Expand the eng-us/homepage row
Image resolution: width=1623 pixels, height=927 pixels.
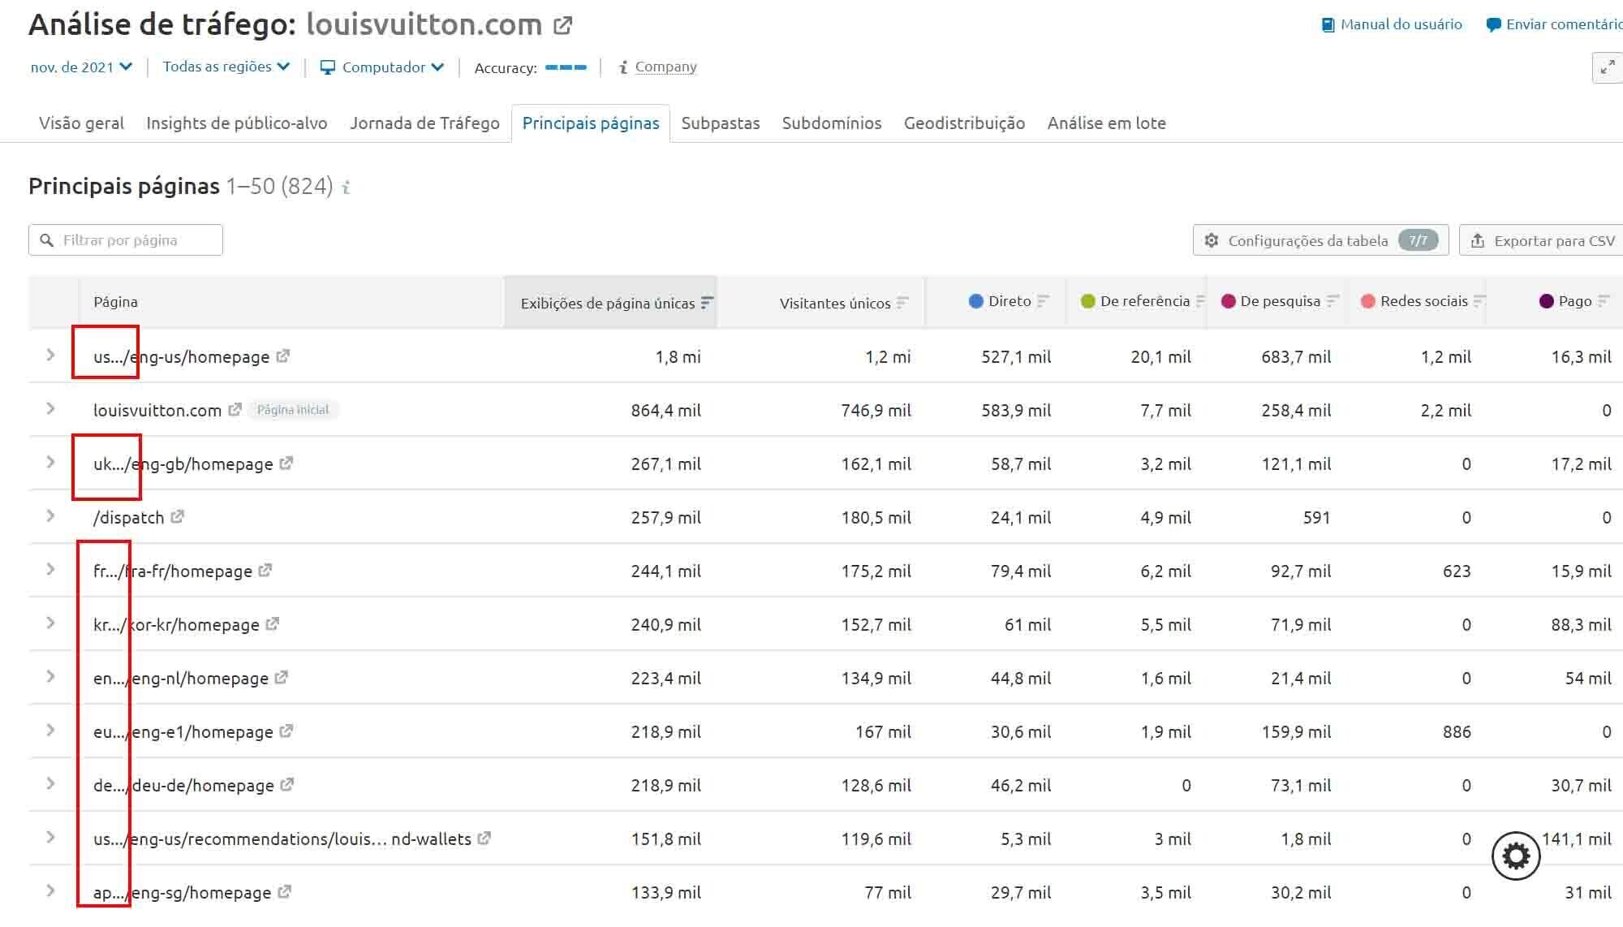(x=50, y=355)
